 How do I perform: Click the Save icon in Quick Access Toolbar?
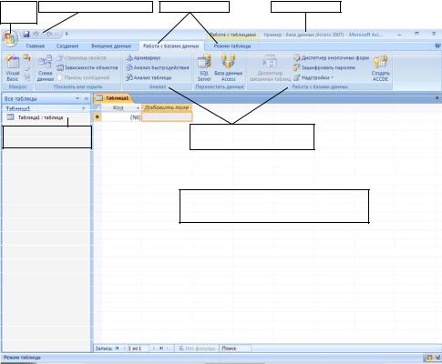click(x=26, y=34)
